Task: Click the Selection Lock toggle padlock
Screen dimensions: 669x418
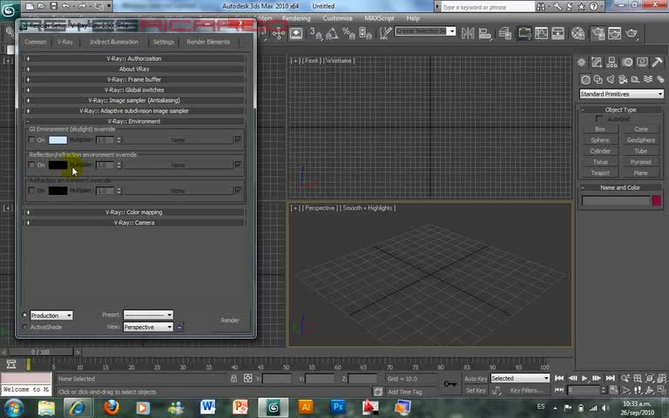Action: pyautogui.click(x=233, y=379)
